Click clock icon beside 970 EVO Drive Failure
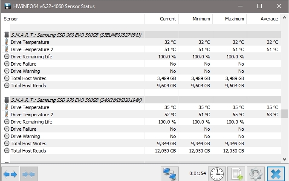Image resolution: width=289 pixels, height=181 pixels. (7, 129)
